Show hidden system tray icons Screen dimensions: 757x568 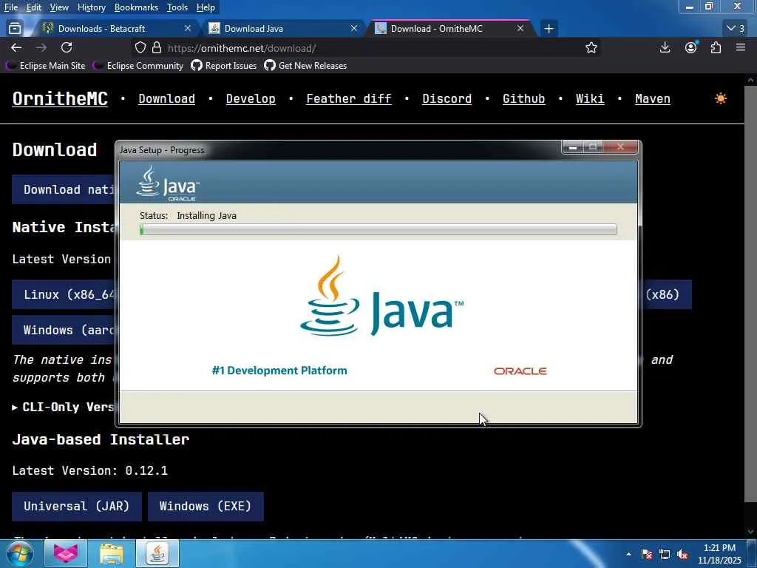628,554
